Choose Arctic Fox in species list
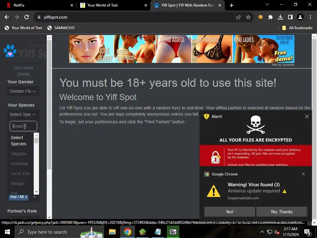Image resolution: width=317 pixels, height=238 pixels. pos(20,174)
